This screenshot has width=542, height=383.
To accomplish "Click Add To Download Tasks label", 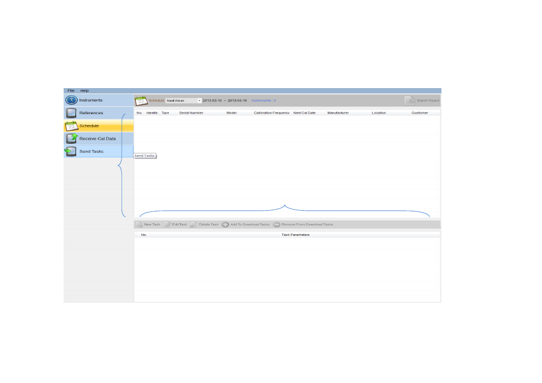I will pyautogui.click(x=250, y=224).
